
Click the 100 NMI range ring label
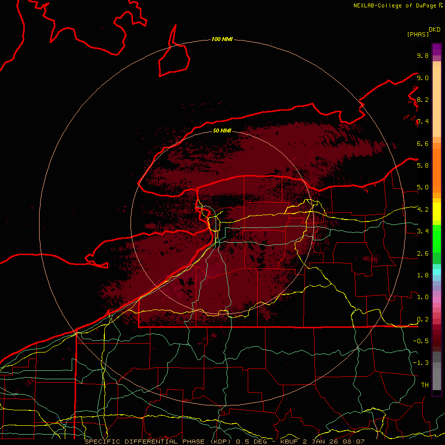(222, 39)
